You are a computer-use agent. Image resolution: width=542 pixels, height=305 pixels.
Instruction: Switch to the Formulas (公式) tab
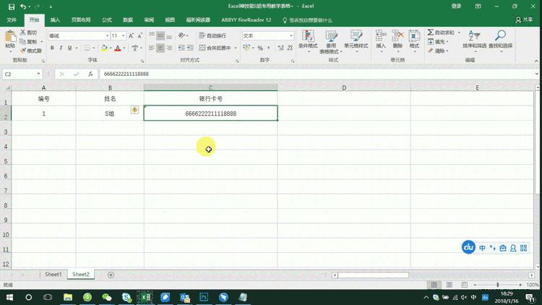tap(107, 20)
